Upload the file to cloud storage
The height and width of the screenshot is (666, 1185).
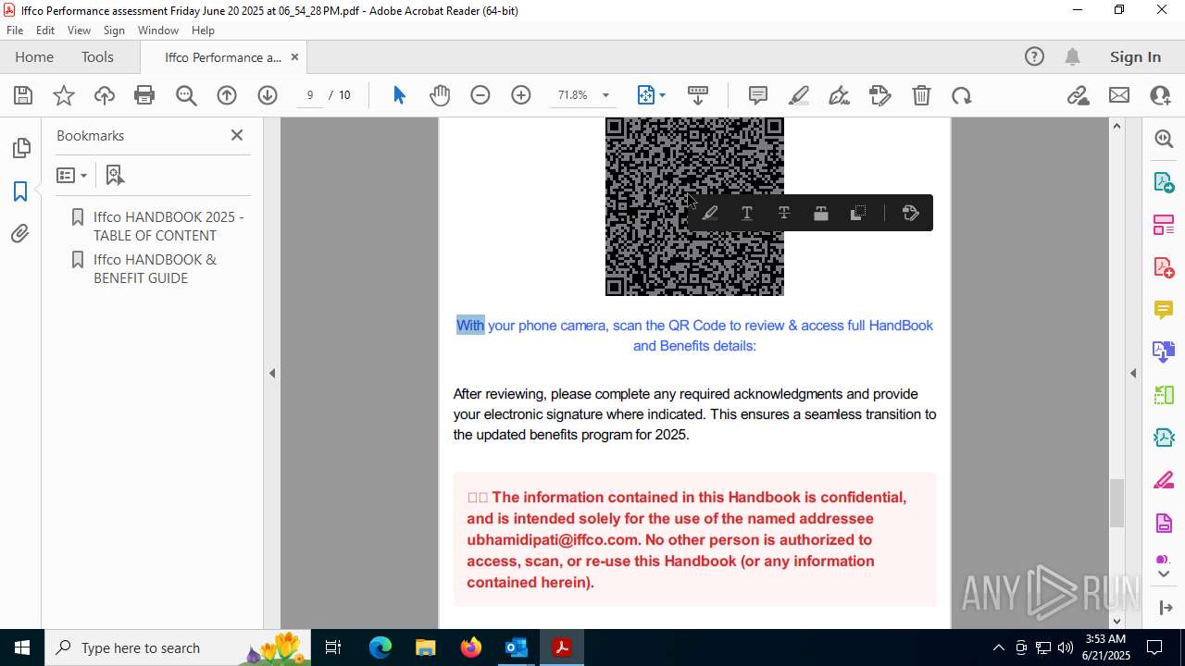(x=105, y=95)
